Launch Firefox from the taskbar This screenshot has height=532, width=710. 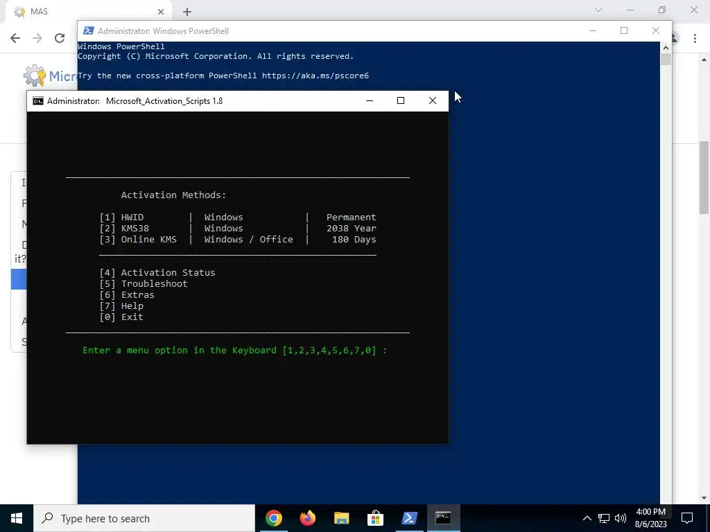(x=307, y=518)
